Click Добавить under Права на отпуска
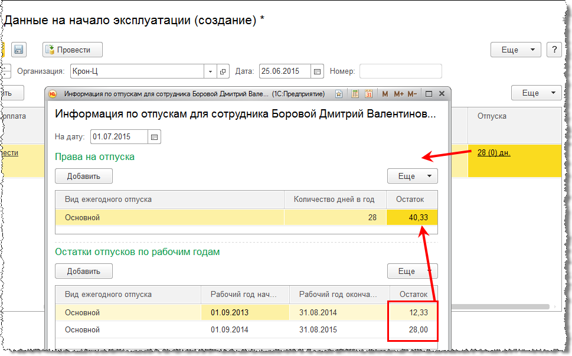572x356 pixels. [84, 176]
